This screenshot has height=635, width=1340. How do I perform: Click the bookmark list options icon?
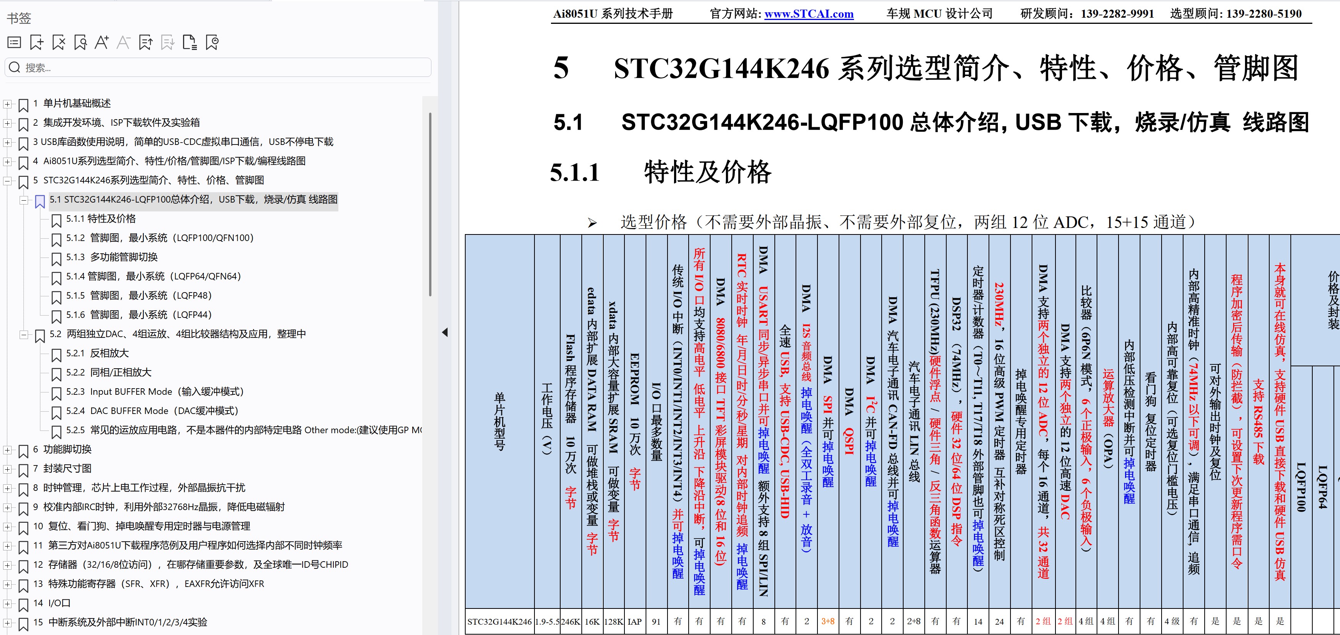(x=15, y=42)
